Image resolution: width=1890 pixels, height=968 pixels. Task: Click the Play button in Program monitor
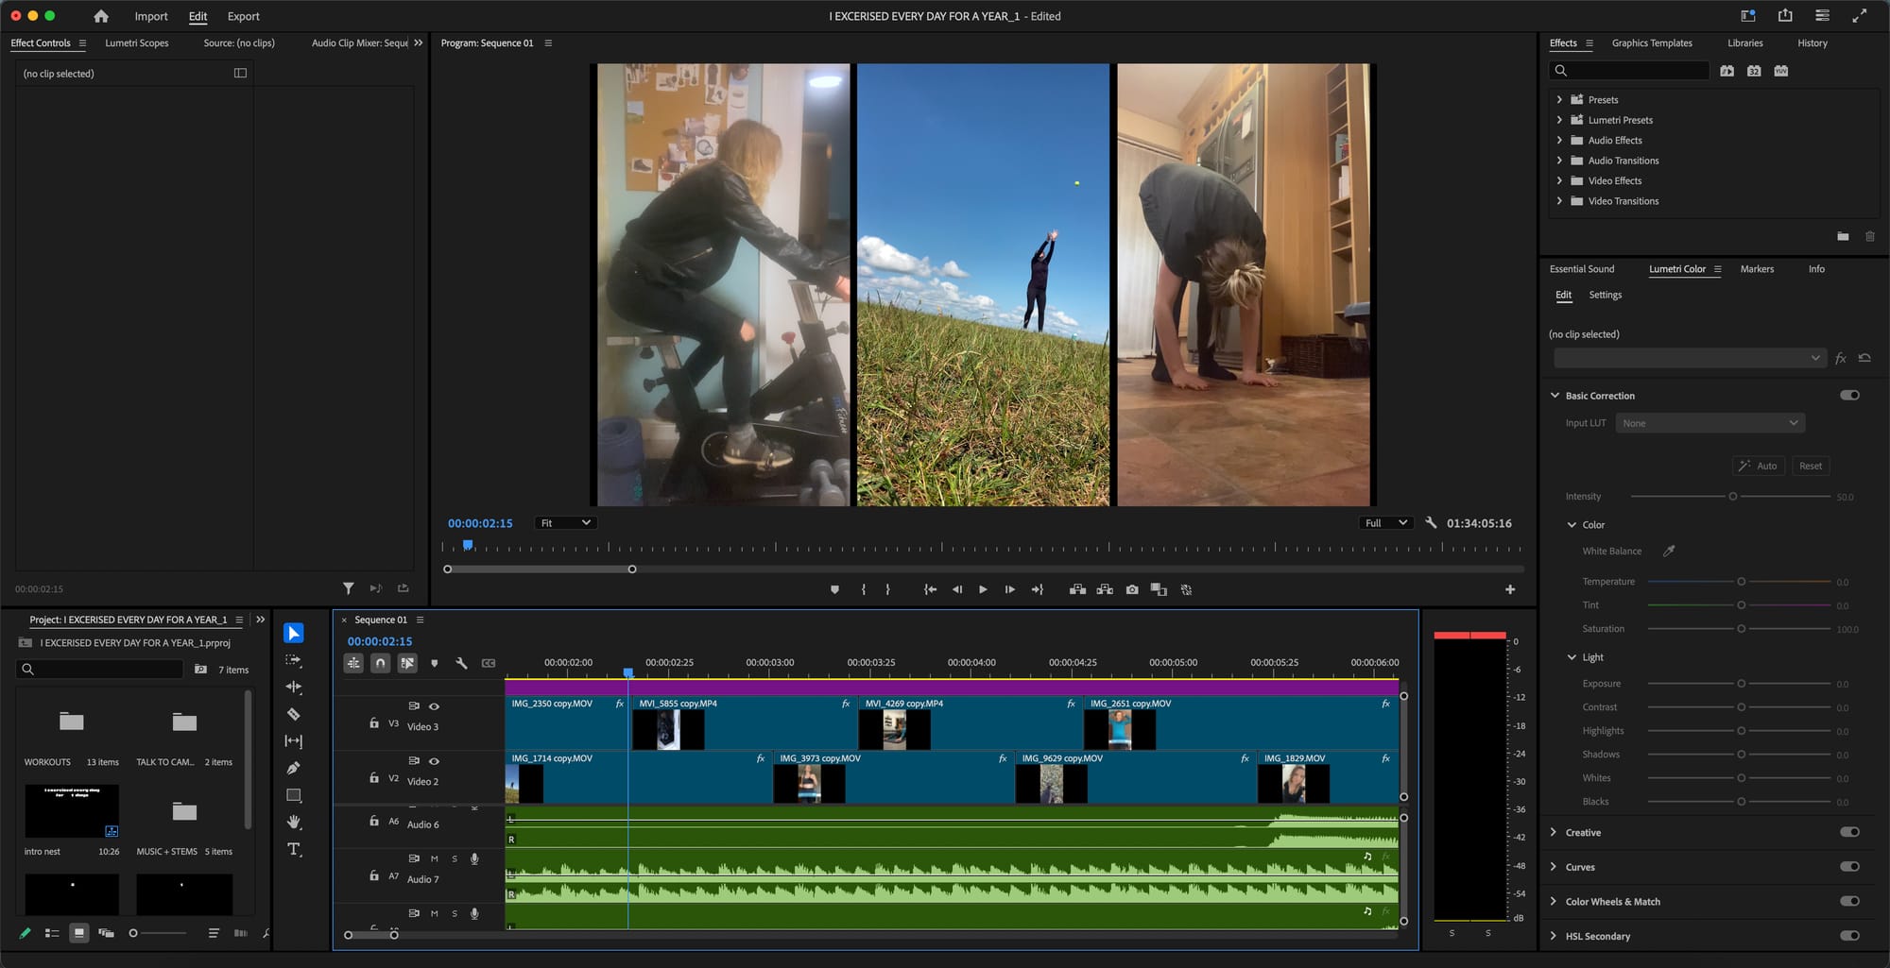[983, 589]
